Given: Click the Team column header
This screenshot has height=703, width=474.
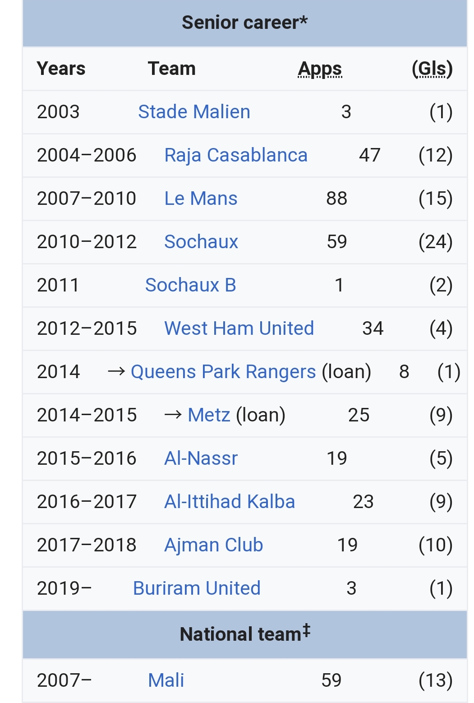Looking at the screenshot, I should click(172, 69).
